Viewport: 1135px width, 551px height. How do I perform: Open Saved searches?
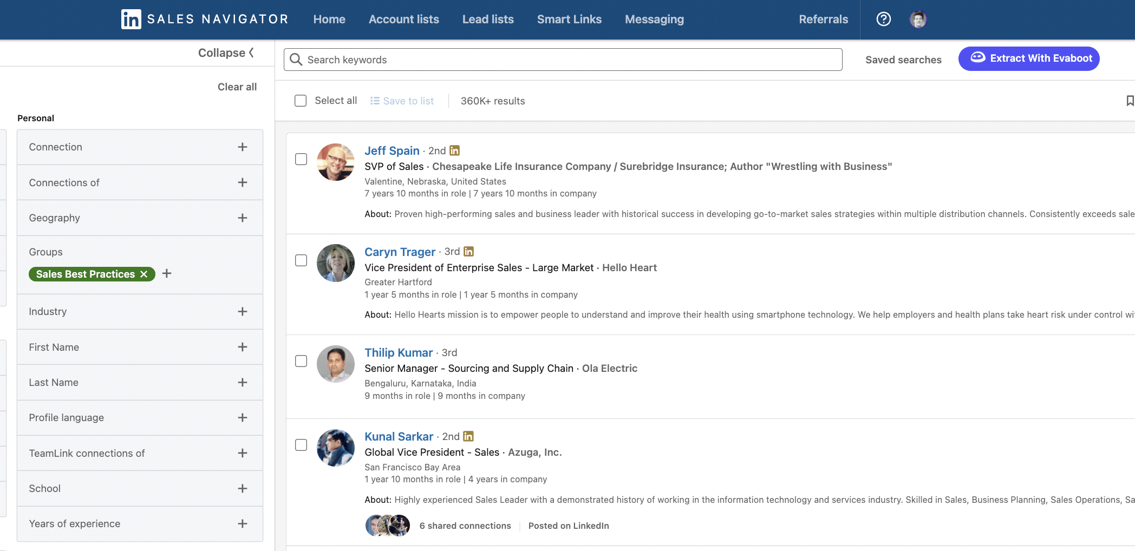[903, 60]
